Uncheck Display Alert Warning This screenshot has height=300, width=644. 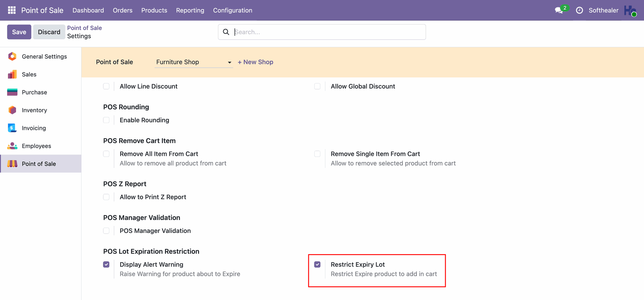[x=106, y=264]
